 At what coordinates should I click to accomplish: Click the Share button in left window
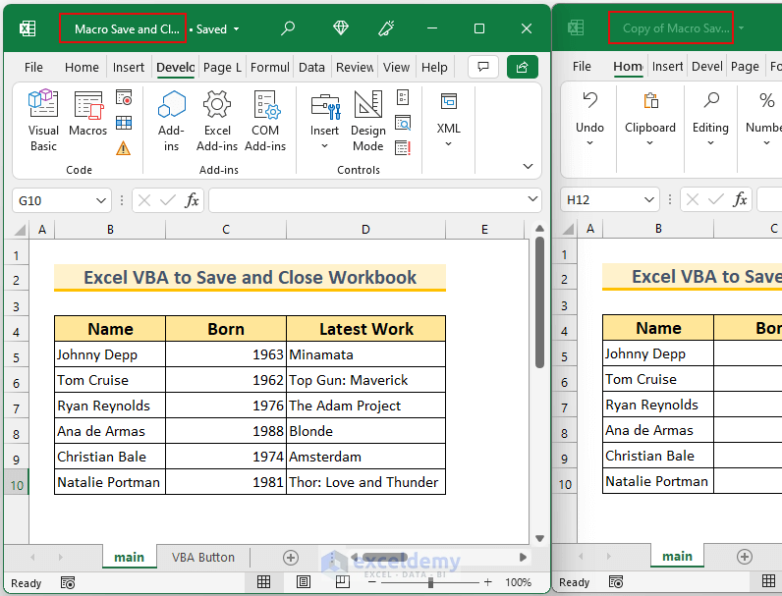tap(522, 67)
